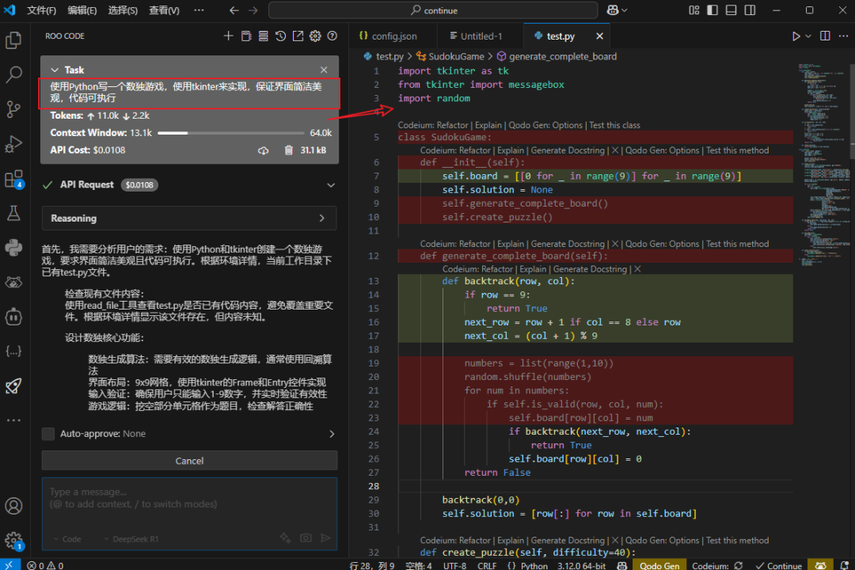Click the Continue check toggle in status bar
855x570 pixels.
point(778,565)
